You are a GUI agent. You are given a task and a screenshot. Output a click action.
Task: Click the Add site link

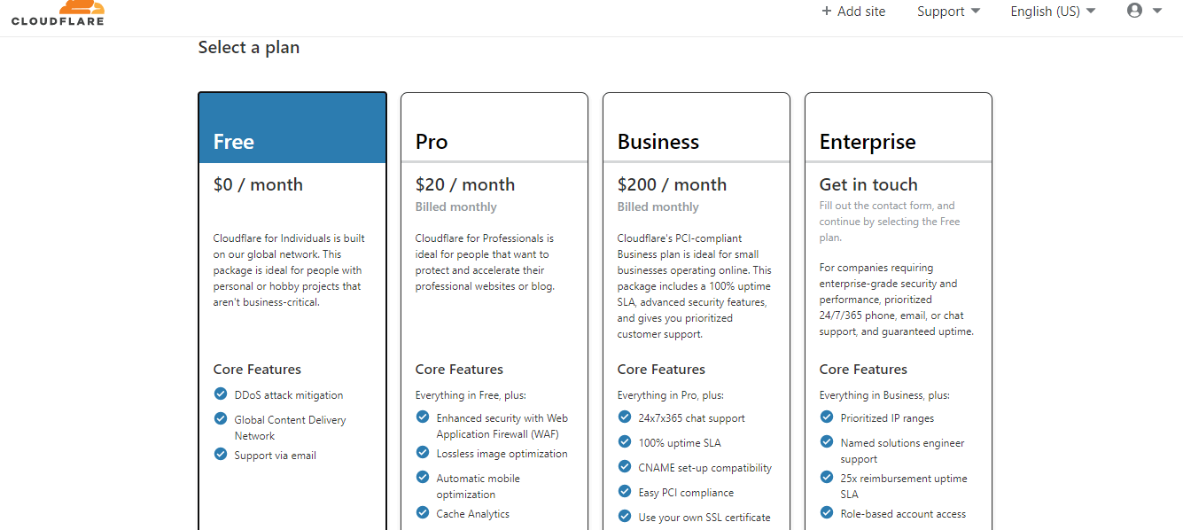(x=860, y=12)
